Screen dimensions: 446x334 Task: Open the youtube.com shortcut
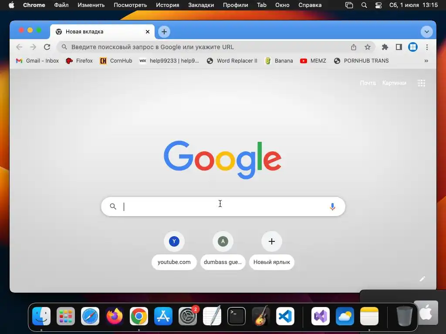click(174, 251)
